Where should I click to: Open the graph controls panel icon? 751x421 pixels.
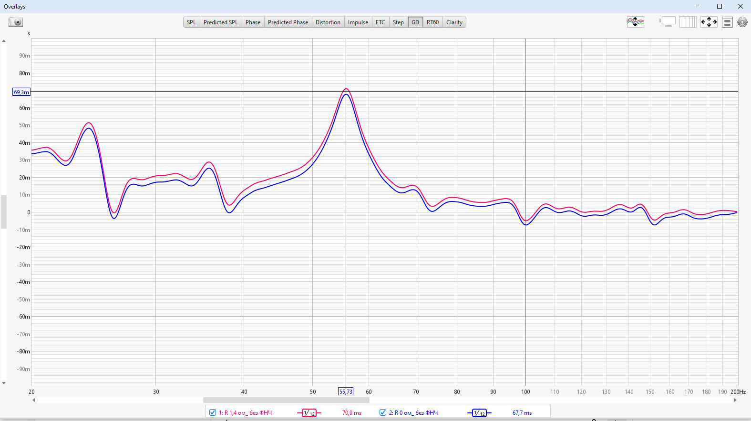[727, 22]
